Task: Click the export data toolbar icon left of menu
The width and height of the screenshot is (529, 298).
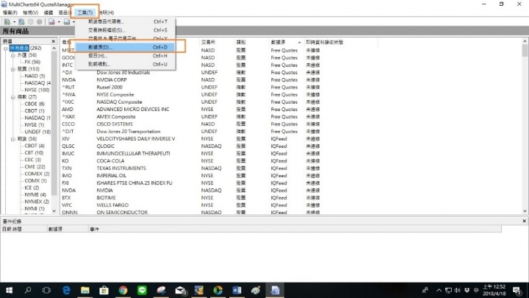Action: click(67, 22)
